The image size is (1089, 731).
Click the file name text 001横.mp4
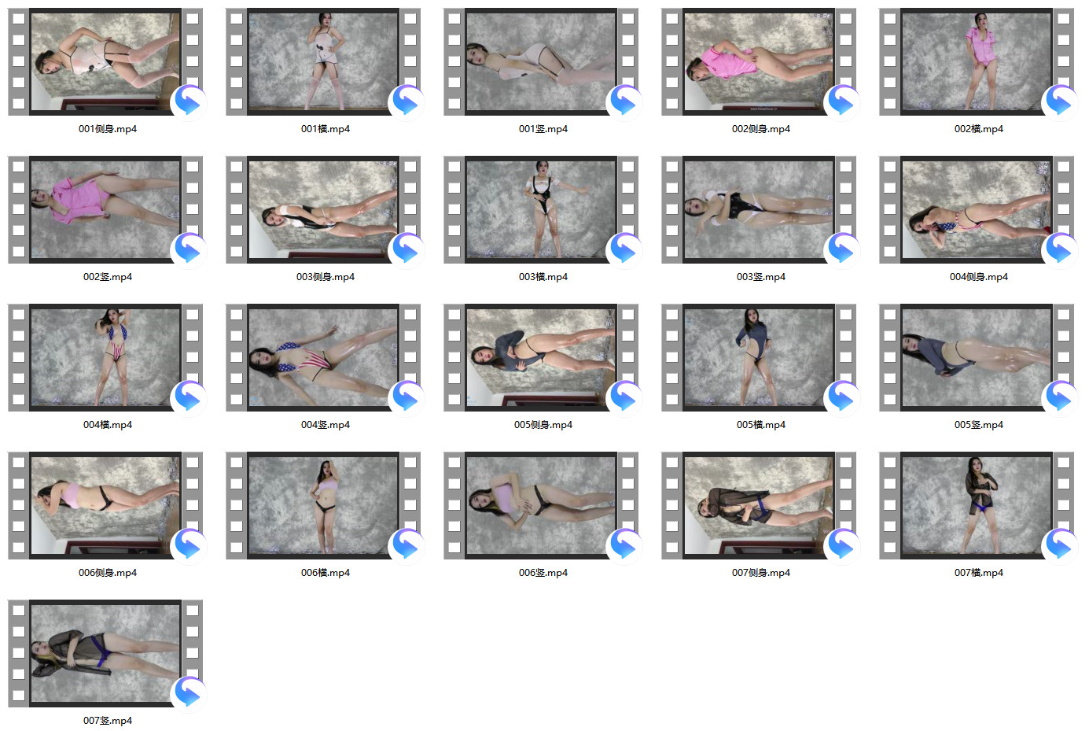[326, 129]
